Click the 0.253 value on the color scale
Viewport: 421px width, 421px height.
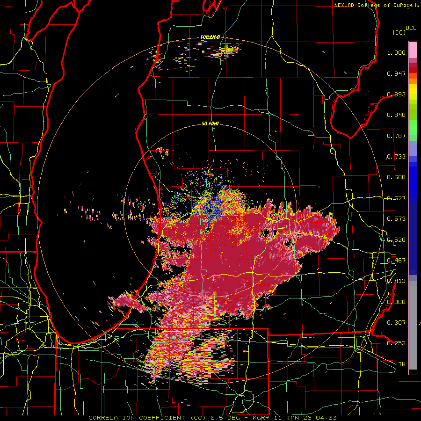(396, 343)
